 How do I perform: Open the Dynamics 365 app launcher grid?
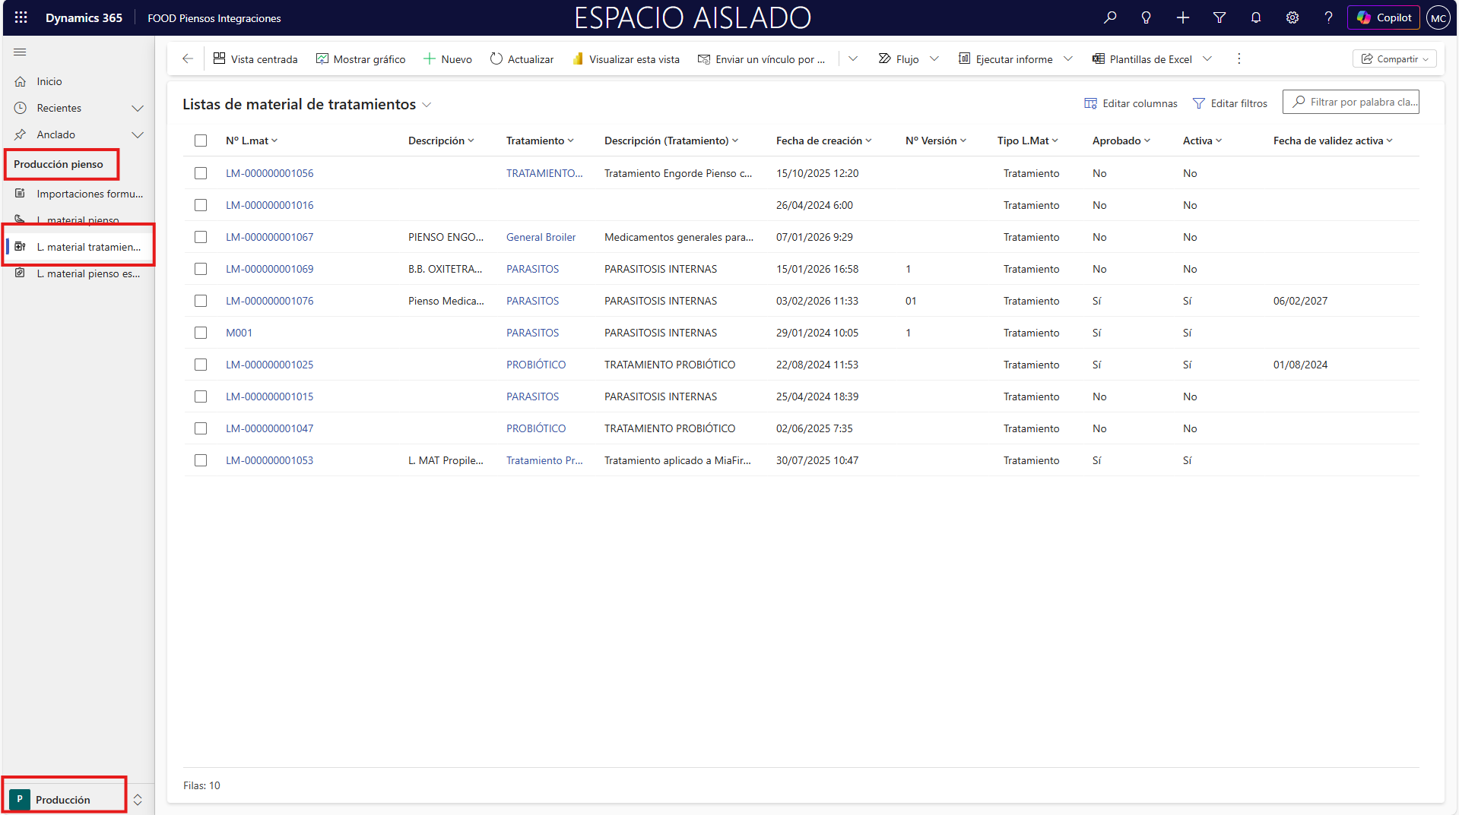click(x=21, y=17)
